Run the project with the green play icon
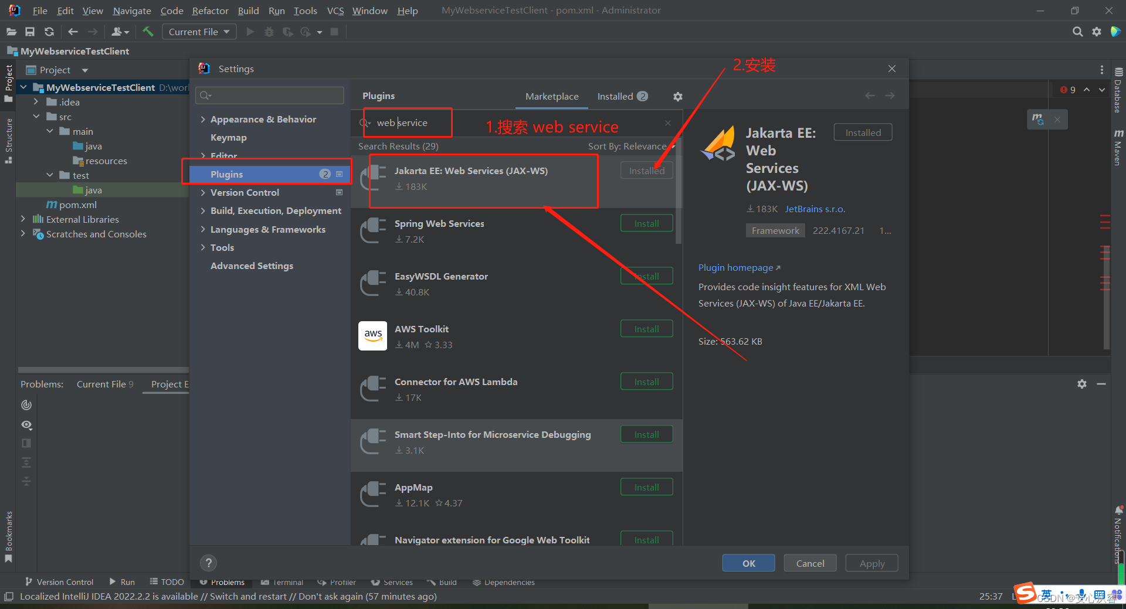 [x=249, y=32]
